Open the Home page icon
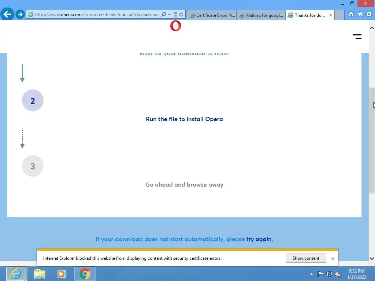The image size is (375, 281). 351,14
